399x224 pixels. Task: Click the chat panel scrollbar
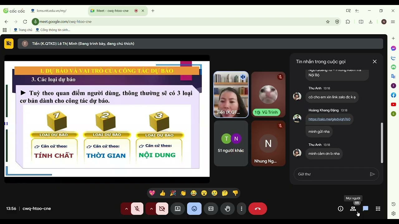point(382,142)
